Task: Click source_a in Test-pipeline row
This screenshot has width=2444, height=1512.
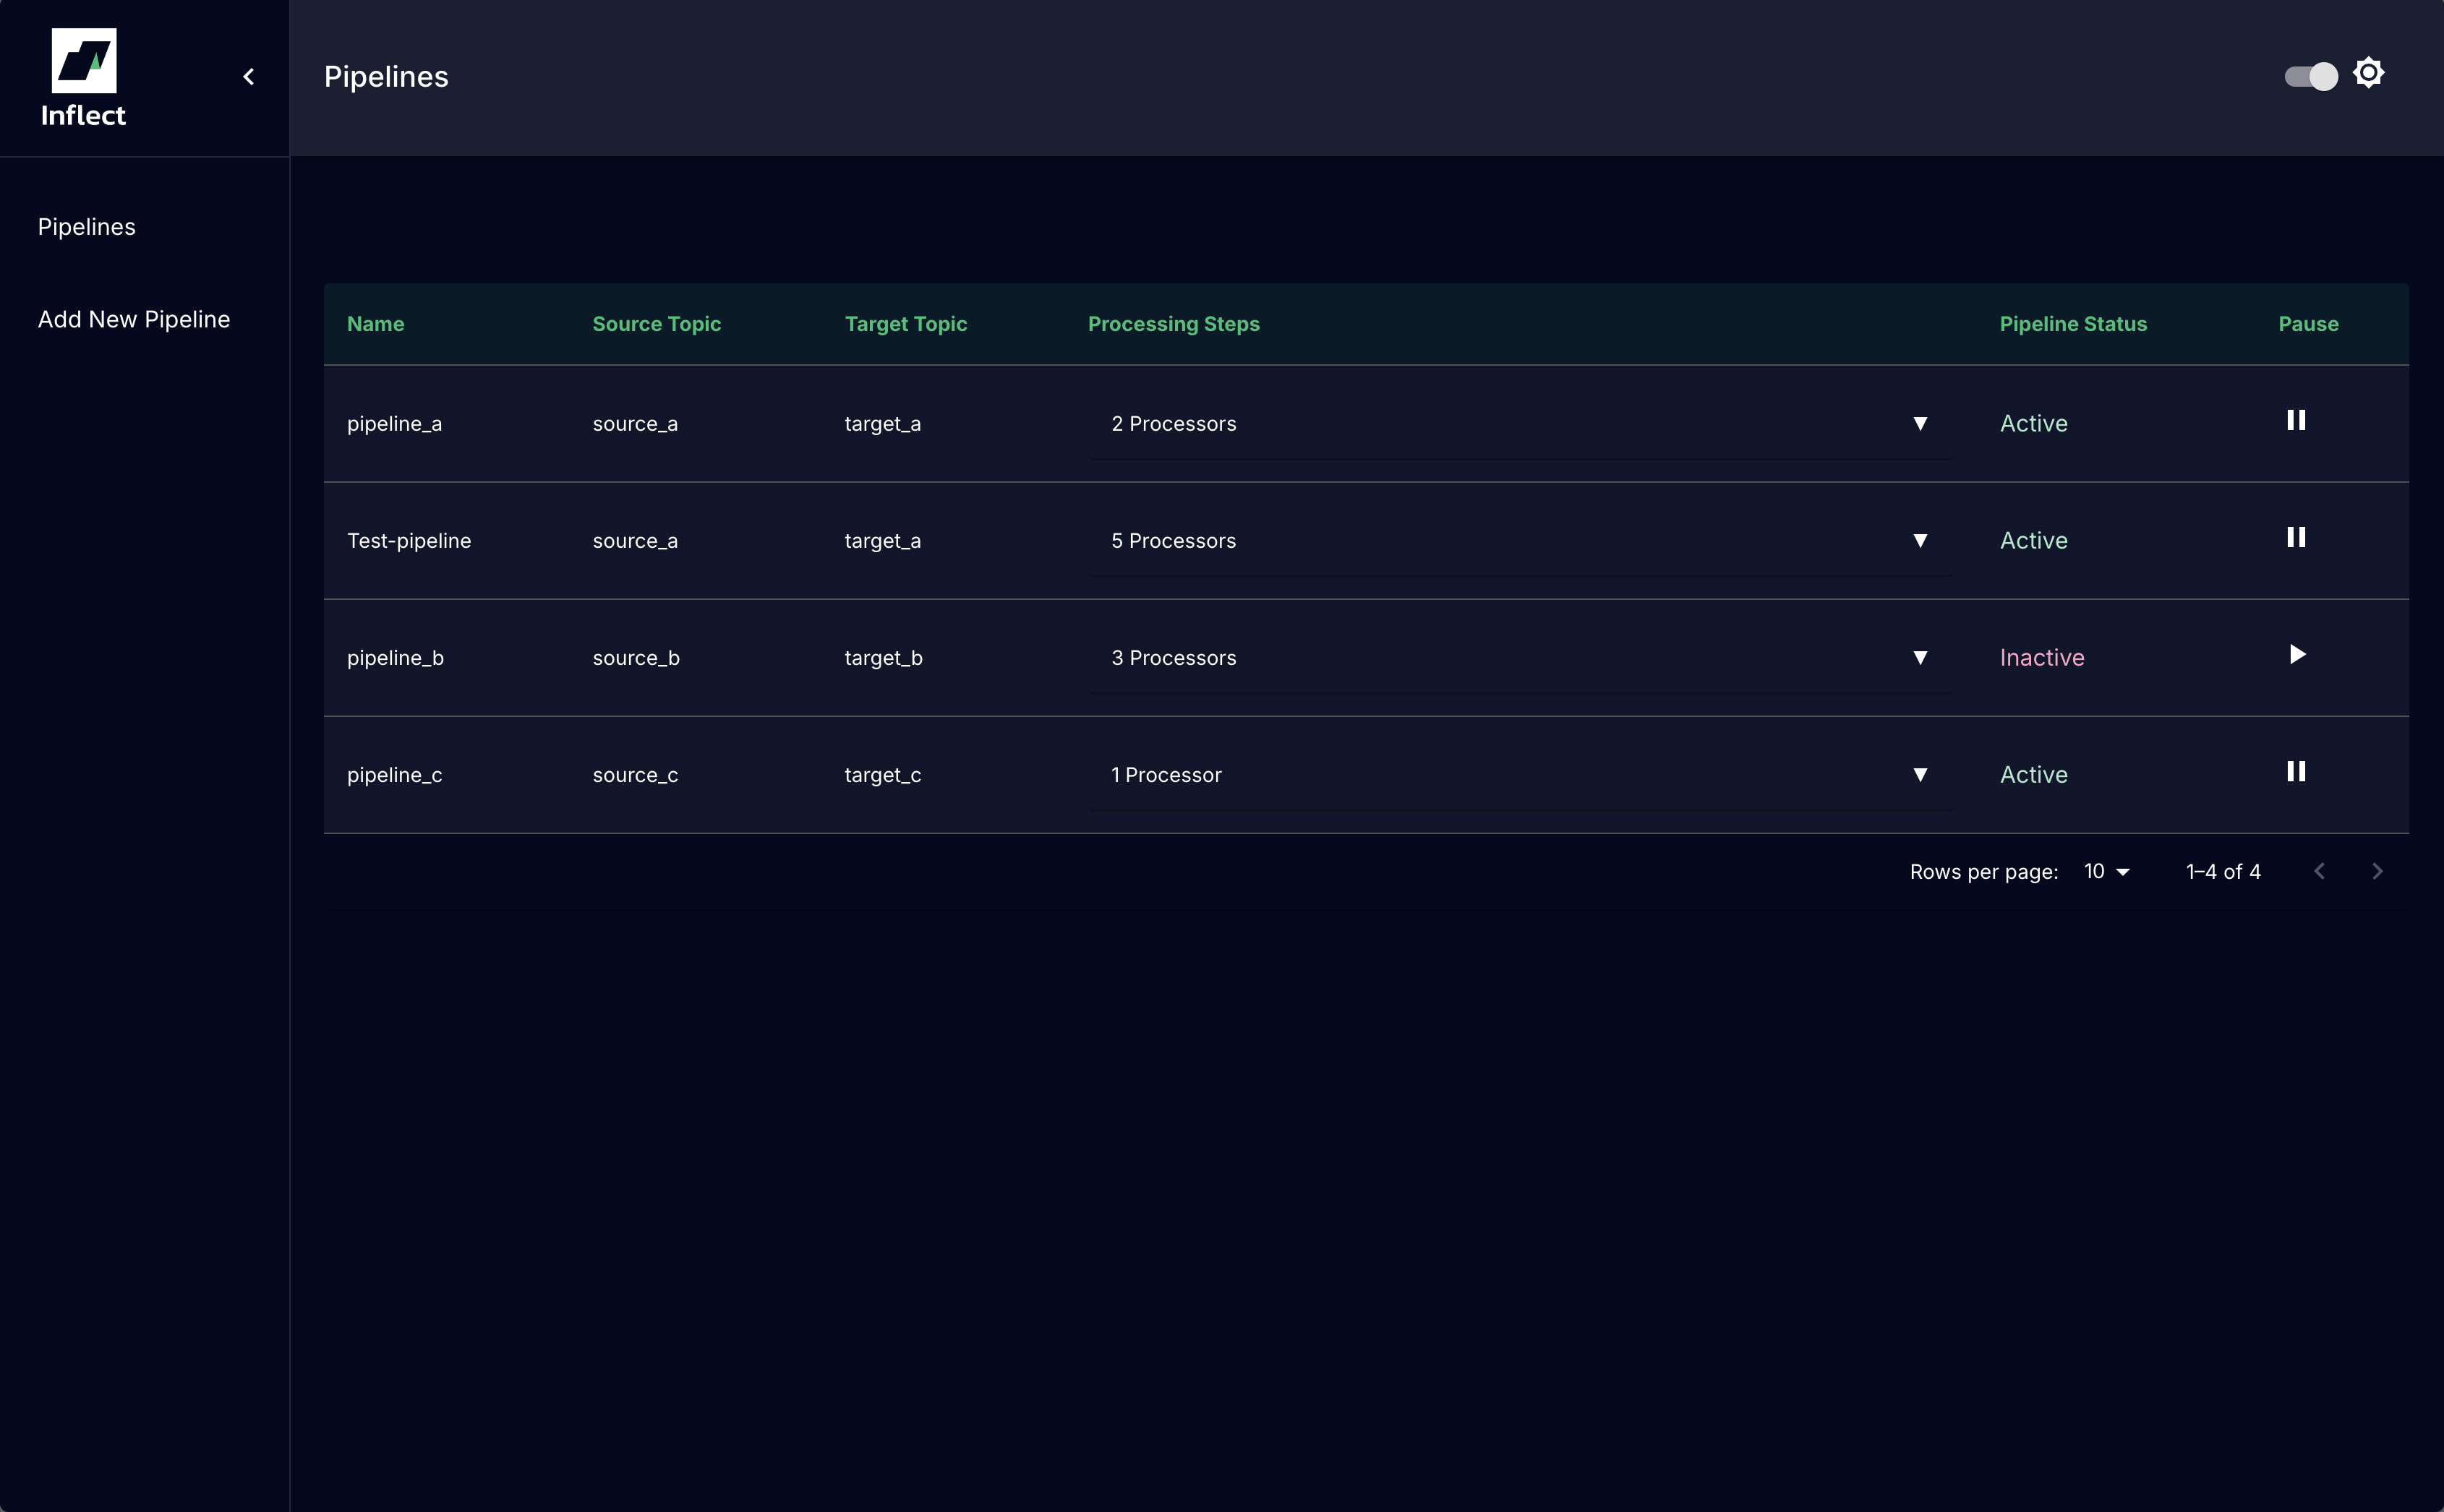Action: (636, 541)
